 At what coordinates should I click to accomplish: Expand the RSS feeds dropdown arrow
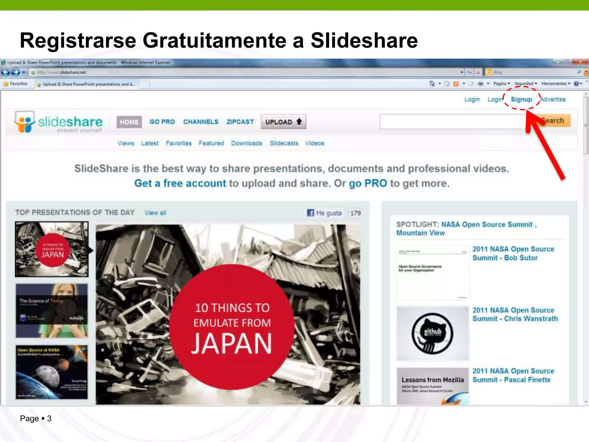point(464,84)
